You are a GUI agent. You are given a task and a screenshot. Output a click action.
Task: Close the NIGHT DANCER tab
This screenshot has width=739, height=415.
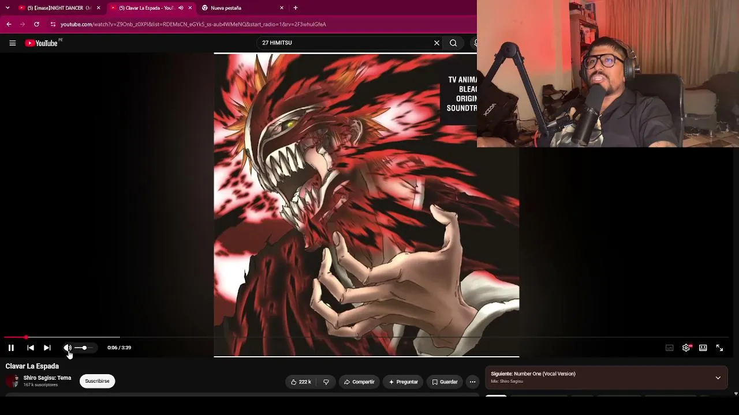pos(98,8)
